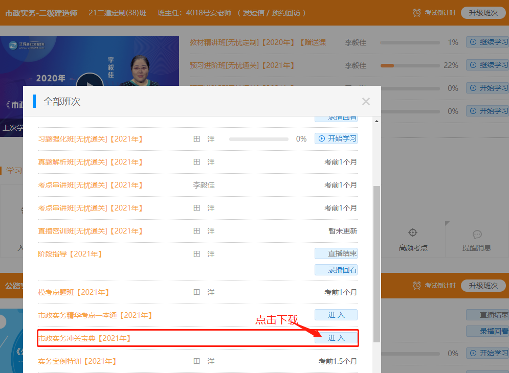This screenshot has width=509, height=373.
Task: Click 录播回看 button under 阶段指导 in dialog
Action: tap(336, 269)
